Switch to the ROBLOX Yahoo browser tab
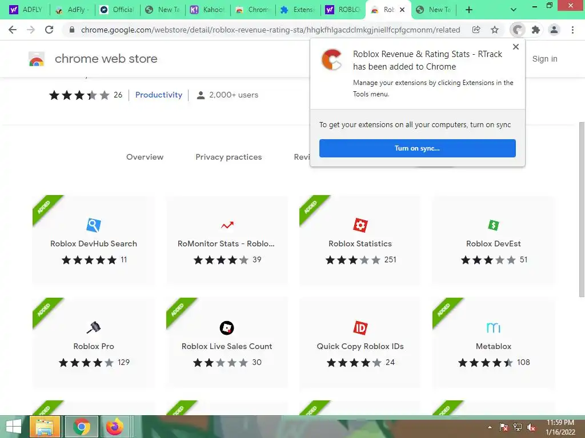Image resolution: width=585 pixels, height=438 pixels. (343, 10)
